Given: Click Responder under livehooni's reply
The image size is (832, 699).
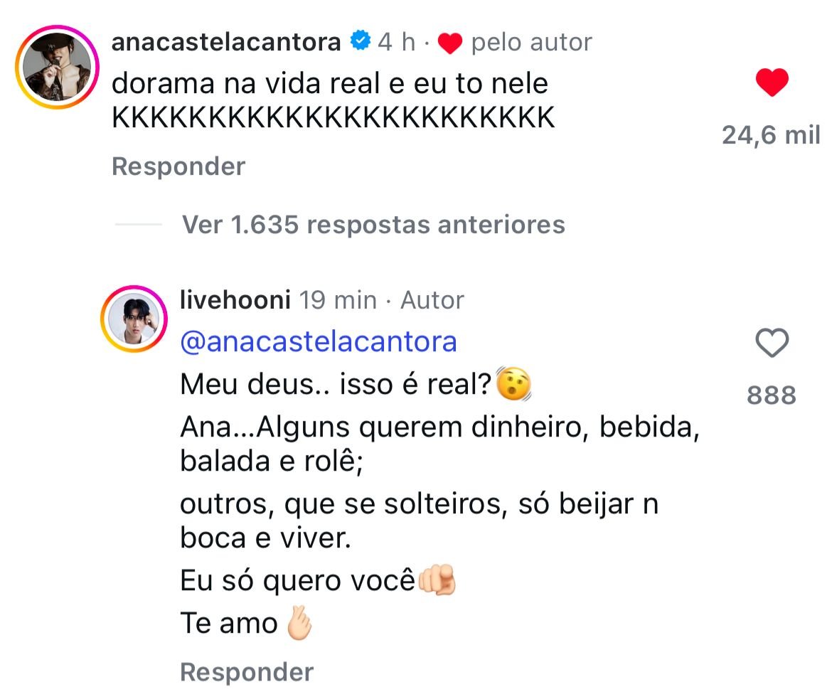Looking at the screenshot, I should (247, 671).
